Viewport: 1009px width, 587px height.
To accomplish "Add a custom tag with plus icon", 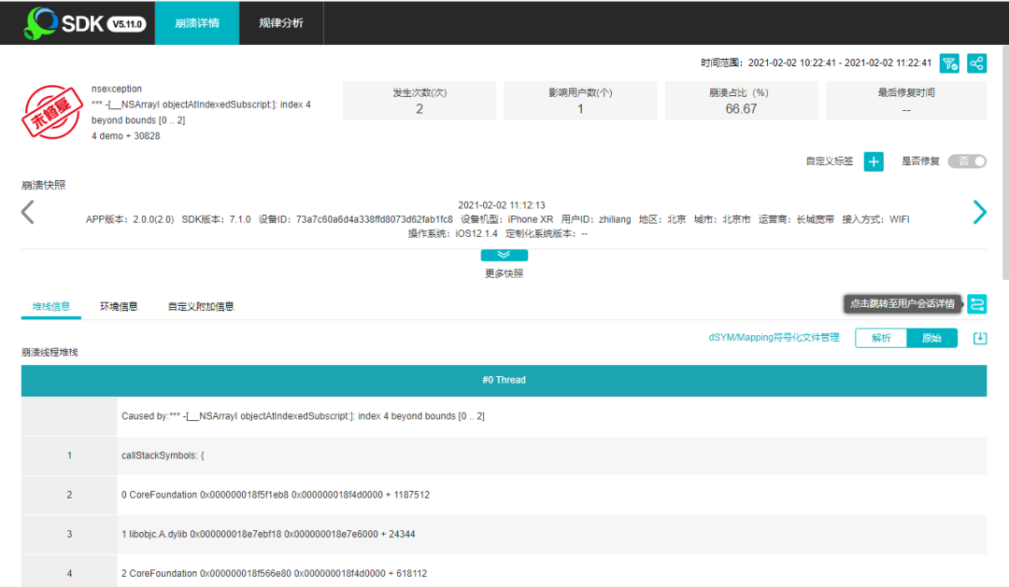I will click(874, 161).
